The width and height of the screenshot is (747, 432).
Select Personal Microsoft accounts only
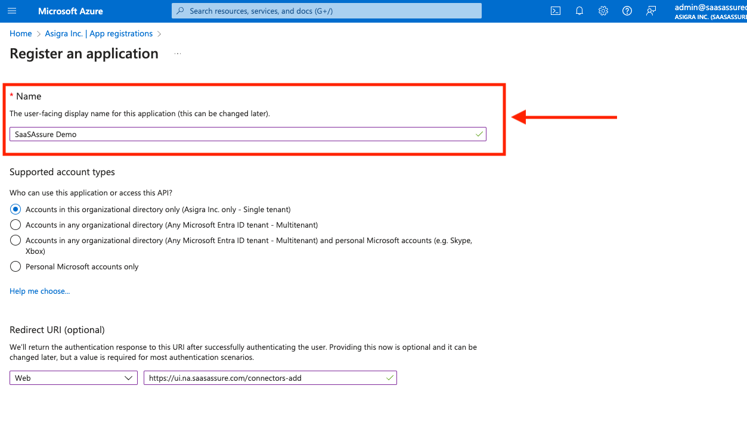[15, 266]
